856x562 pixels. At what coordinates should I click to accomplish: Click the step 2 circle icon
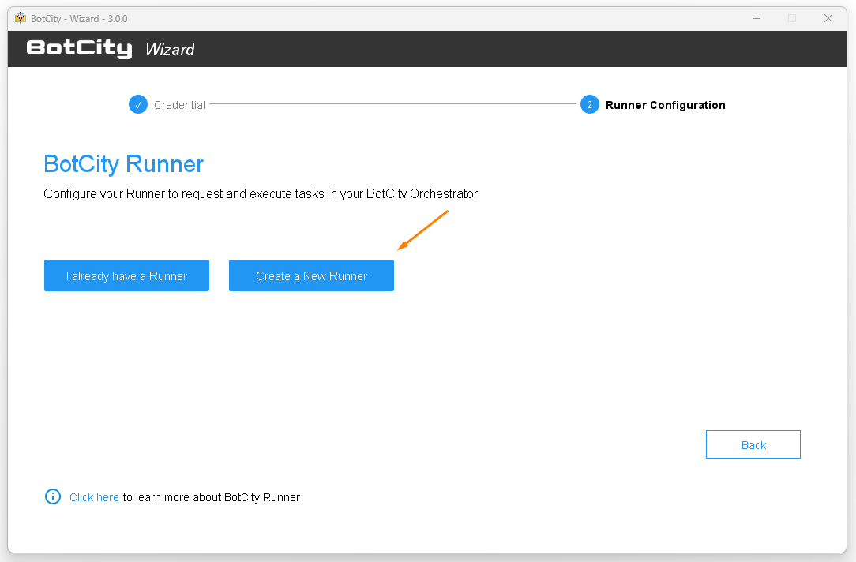pyautogui.click(x=590, y=105)
